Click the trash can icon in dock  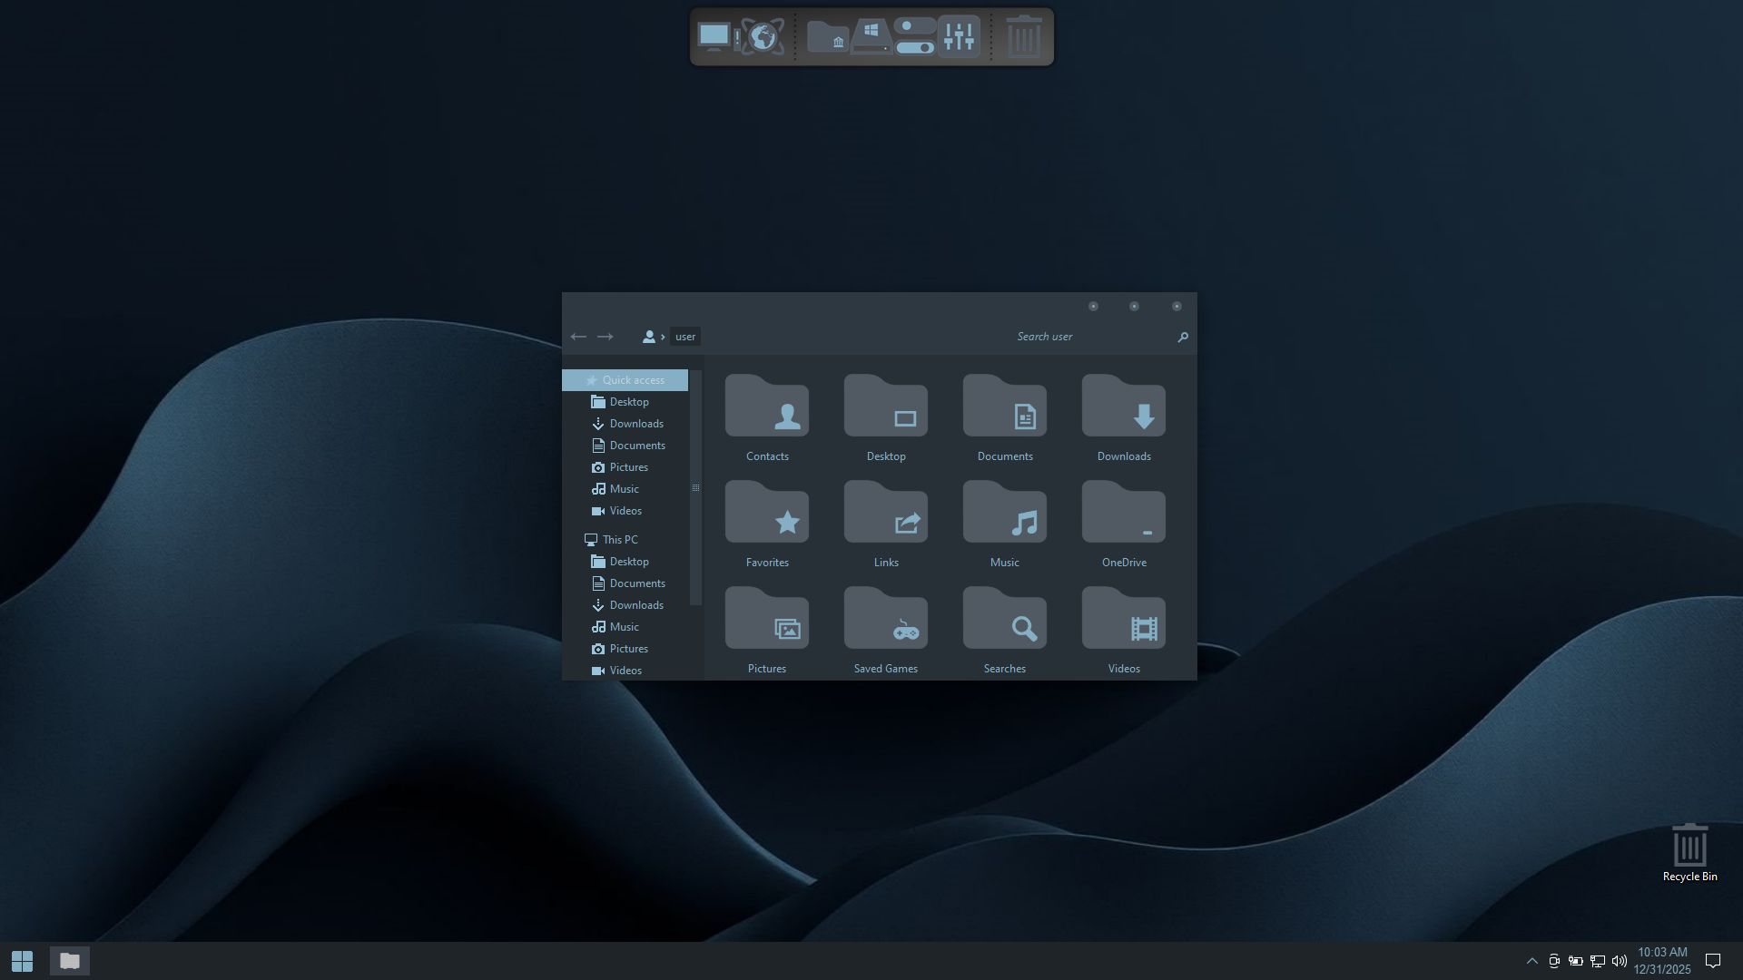click(x=1024, y=36)
